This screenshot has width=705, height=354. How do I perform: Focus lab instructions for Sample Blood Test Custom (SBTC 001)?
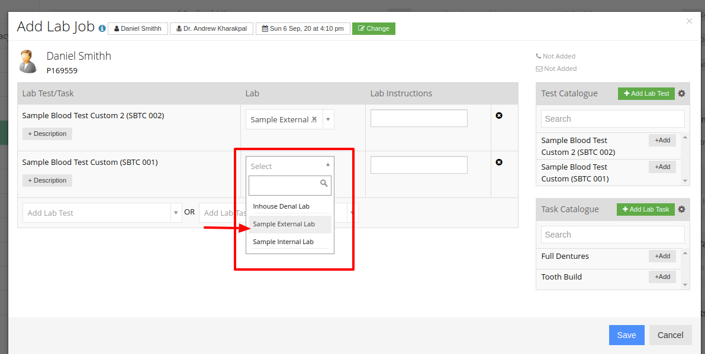tap(419, 165)
